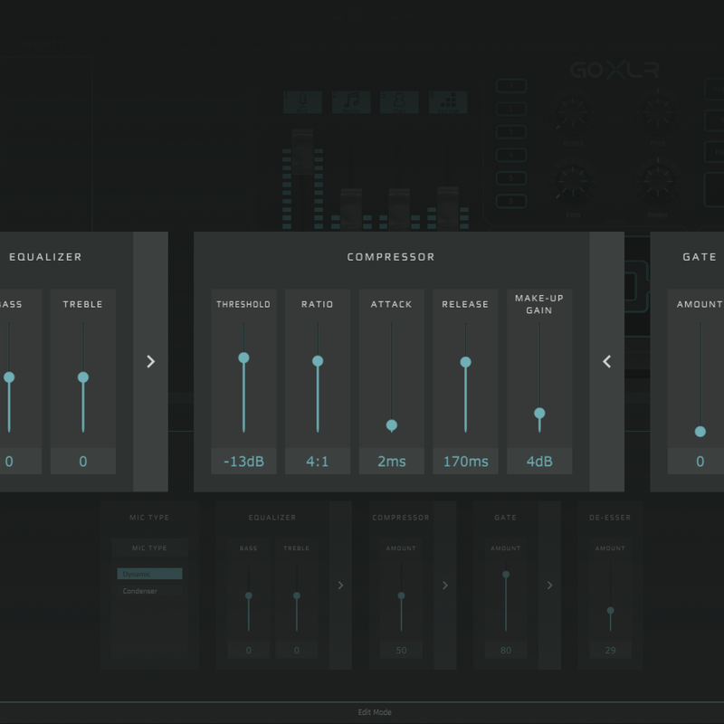Image resolution: width=724 pixels, height=724 pixels.
Task: Click the dimmed Gate value 80
Action: (x=506, y=650)
